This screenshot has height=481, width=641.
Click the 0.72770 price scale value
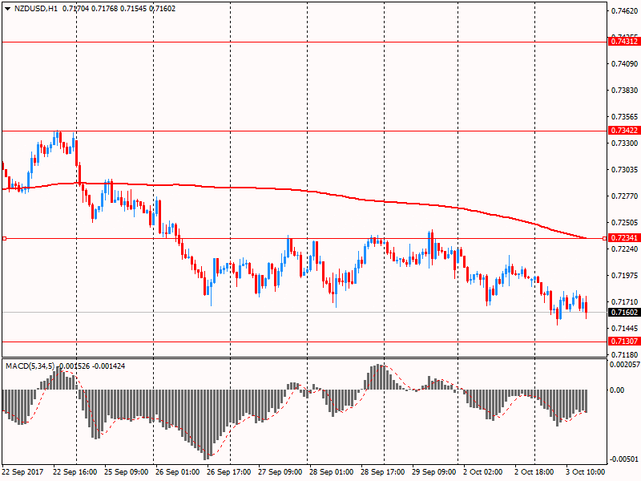624,196
